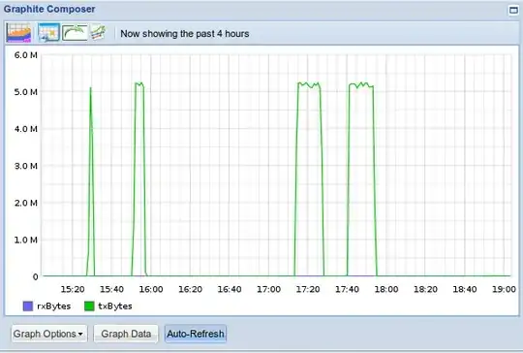Click the 2.0 M y-axis label
Viewport: 523px width, 353px height.
tap(26, 203)
